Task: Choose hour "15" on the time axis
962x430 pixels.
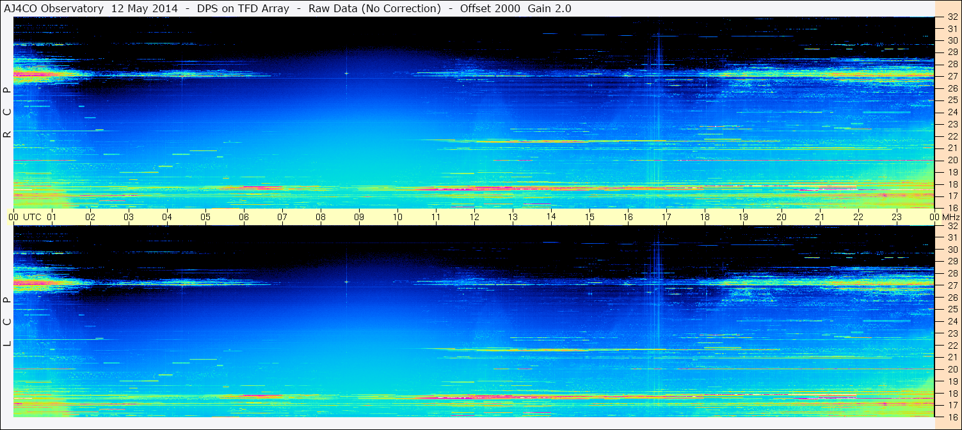Action: 589,217
